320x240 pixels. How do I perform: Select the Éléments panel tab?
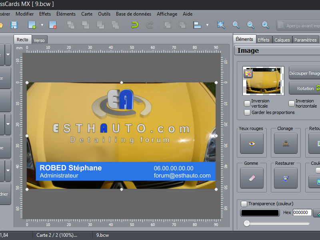click(x=244, y=39)
